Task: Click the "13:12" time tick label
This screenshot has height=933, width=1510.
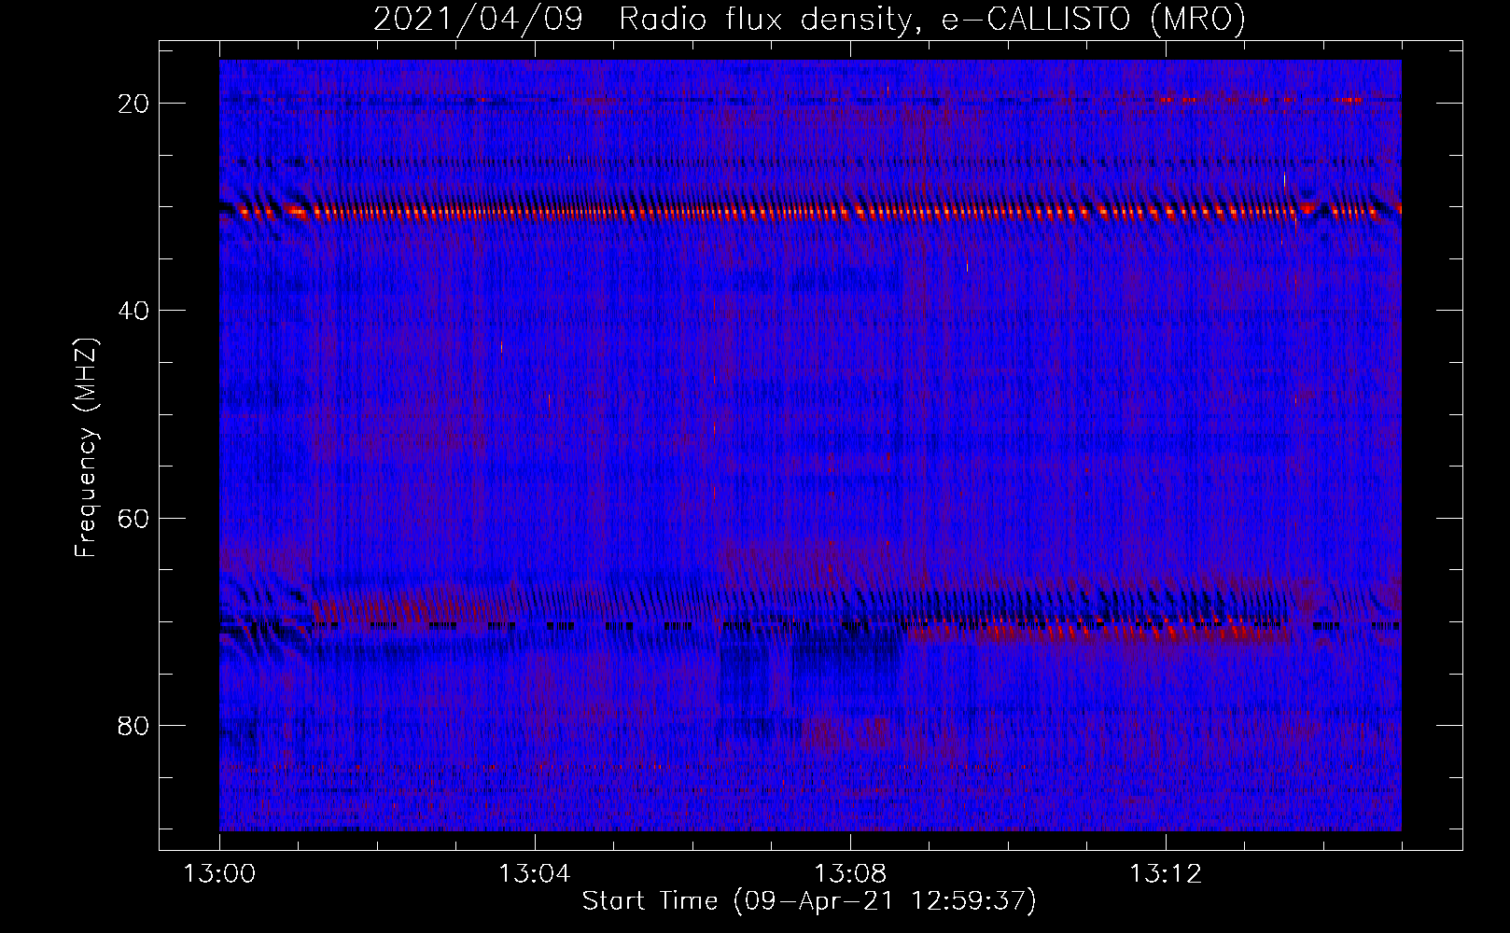Action: 1166,874
